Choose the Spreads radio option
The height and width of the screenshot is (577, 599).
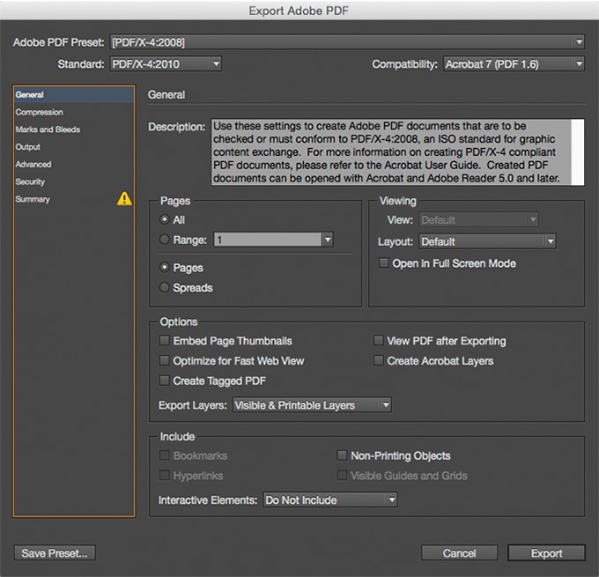coord(165,287)
